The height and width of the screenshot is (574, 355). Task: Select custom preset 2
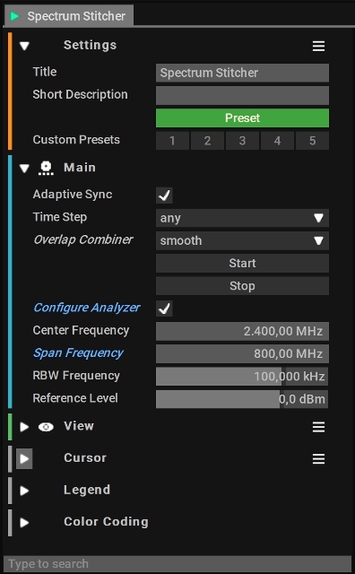pyautogui.click(x=207, y=141)
